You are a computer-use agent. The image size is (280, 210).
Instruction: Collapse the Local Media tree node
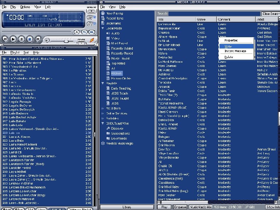click(x=103, y=28)
